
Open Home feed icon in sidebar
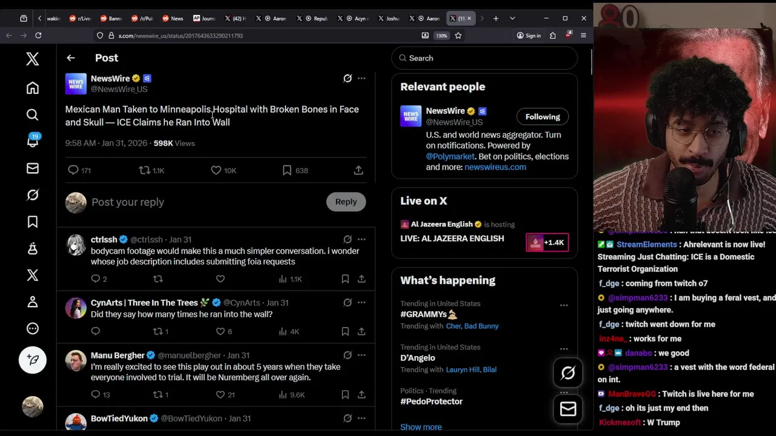33,88
